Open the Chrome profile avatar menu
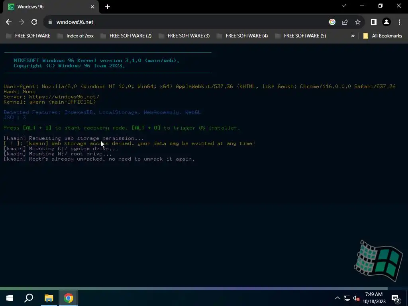The image size is (408, 306). pos(386,22)
